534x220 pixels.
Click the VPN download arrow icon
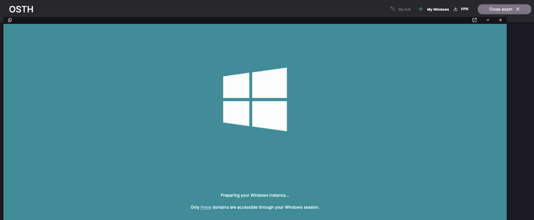(x=455, y=9)
